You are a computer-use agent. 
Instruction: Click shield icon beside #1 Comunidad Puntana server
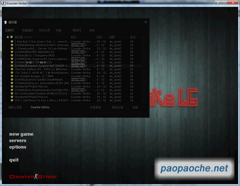point(12,94)
